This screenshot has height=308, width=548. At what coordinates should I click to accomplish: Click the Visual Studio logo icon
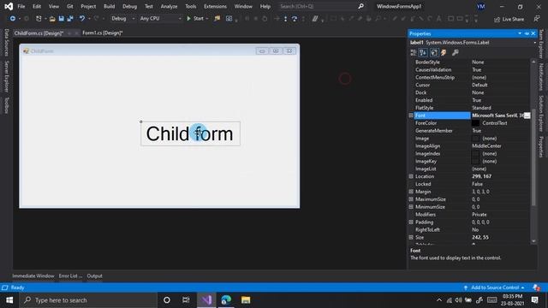[9, 6]
